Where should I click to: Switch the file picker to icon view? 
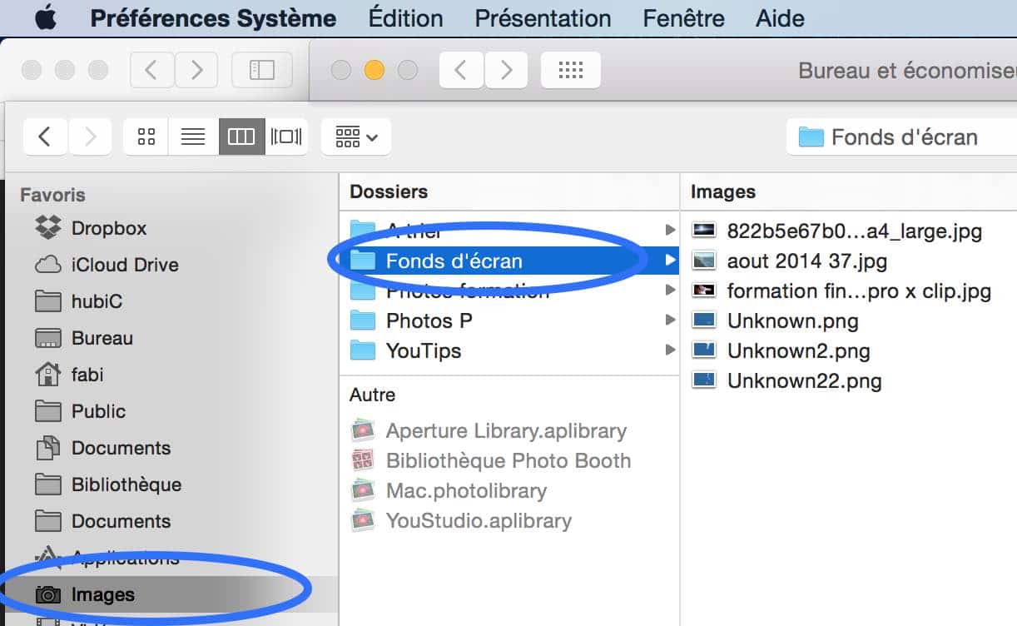(x=146, y=137)
